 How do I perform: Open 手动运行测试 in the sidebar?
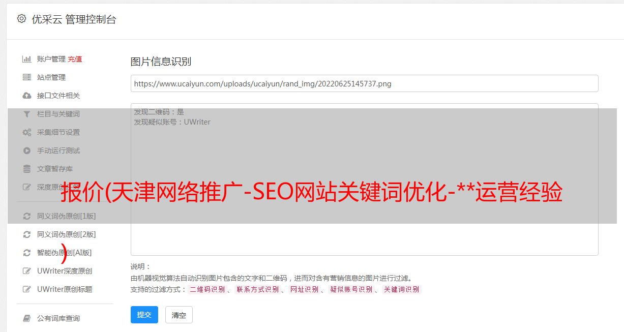click(x=58, y=150)
